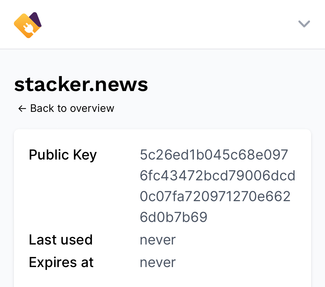Click key line starting with 5c26ed1b
Viewport: 325px width, 287px height.
click(x=214, y=155)
